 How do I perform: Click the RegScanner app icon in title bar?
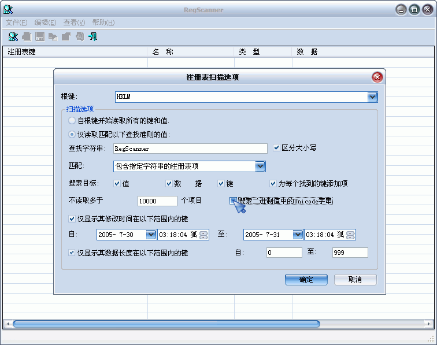click(8, 9)
